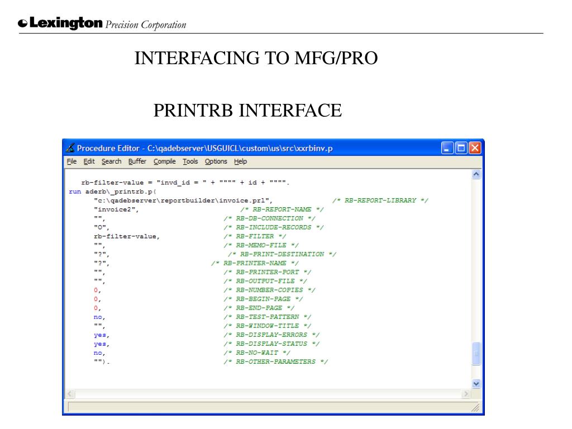Click the invoice.prl library path string
572x429 pixels.
tap(183, 201)
